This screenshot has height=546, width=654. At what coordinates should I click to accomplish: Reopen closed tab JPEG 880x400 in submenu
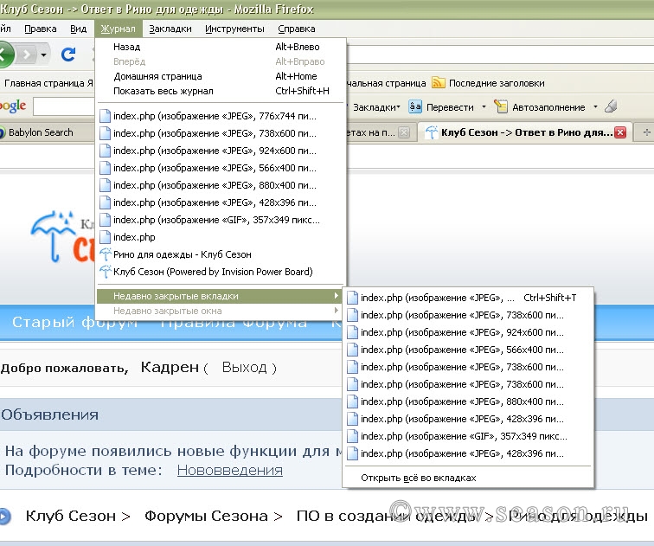coord(468,401)
